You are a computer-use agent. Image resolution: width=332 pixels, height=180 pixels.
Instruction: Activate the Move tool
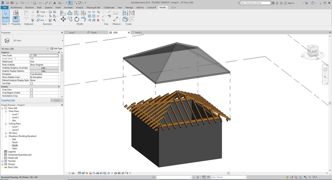[x=63, y=20]
